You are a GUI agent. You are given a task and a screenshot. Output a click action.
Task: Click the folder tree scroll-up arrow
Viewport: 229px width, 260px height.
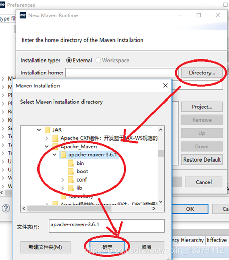pyautogui.click(x=161, y=130)
